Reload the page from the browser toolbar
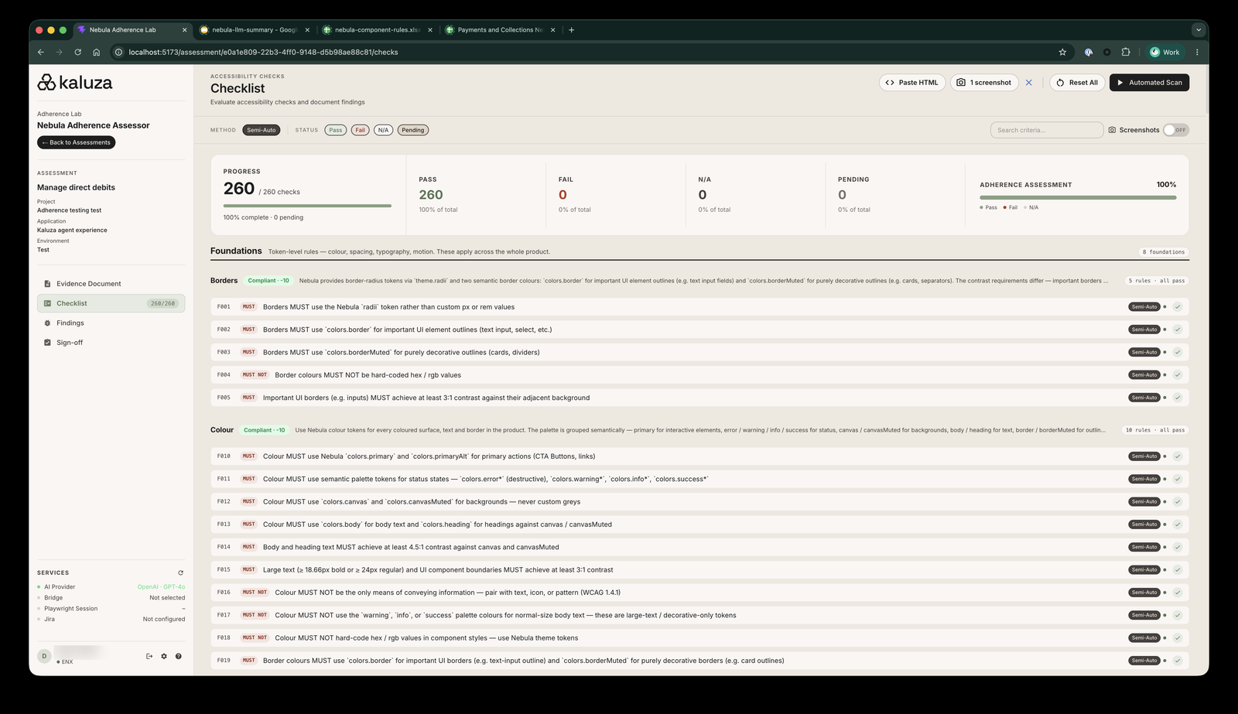1238x714 pixels. point(77,52)
